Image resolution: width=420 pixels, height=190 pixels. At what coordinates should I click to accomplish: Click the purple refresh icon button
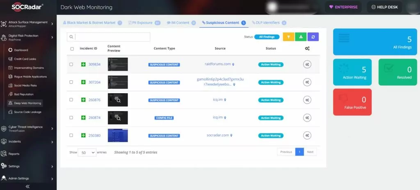click(x=313, y=37)
